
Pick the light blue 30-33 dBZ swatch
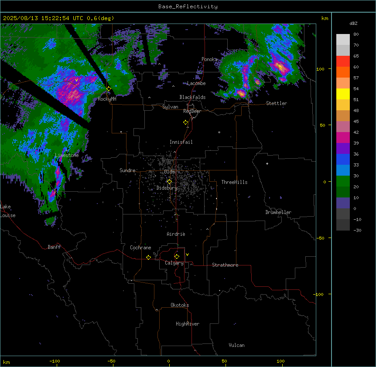pyautogui.click(x=343, y=170)
